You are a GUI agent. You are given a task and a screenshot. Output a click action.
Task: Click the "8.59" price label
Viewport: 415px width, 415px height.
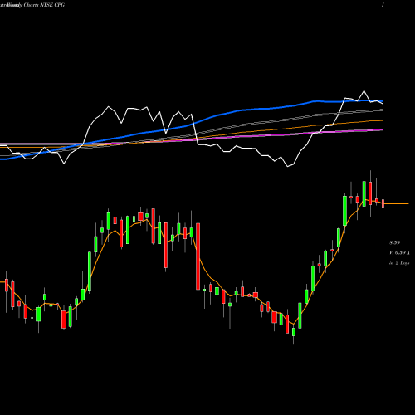tap(395, 243)
